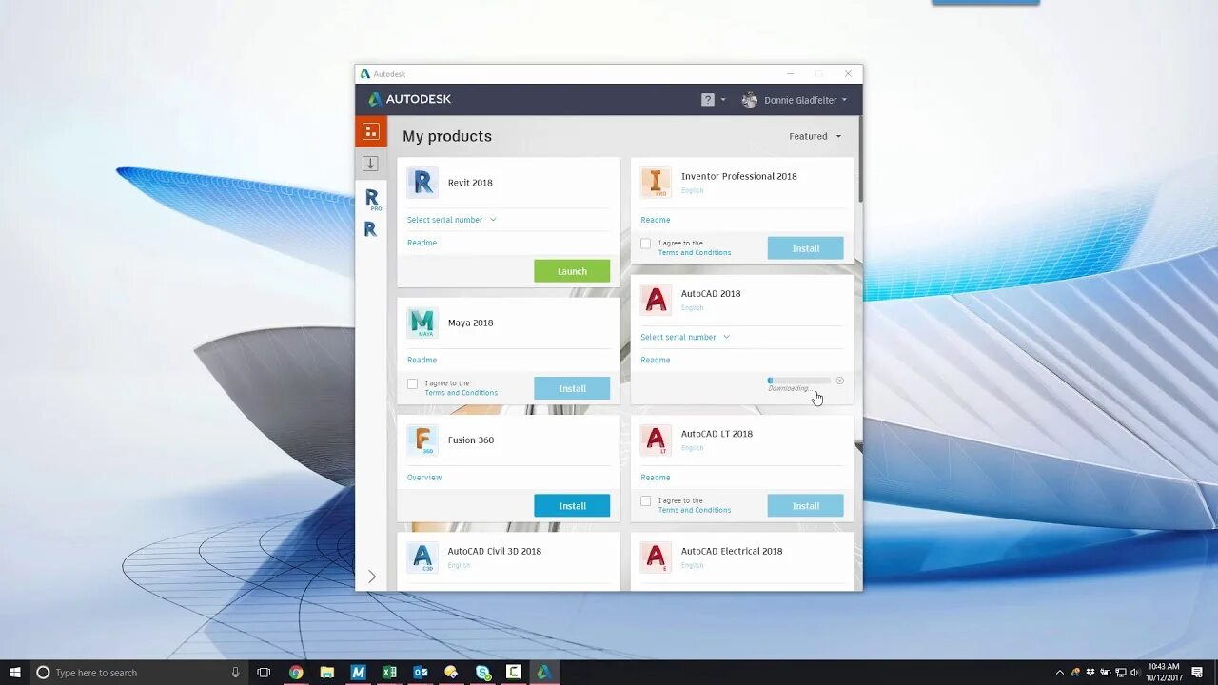Image resolution: width=1218 pixels, height=685 pixels.
Task: Cancel the AutoCAD 2018 download
Action: click(x=839, y=381)
